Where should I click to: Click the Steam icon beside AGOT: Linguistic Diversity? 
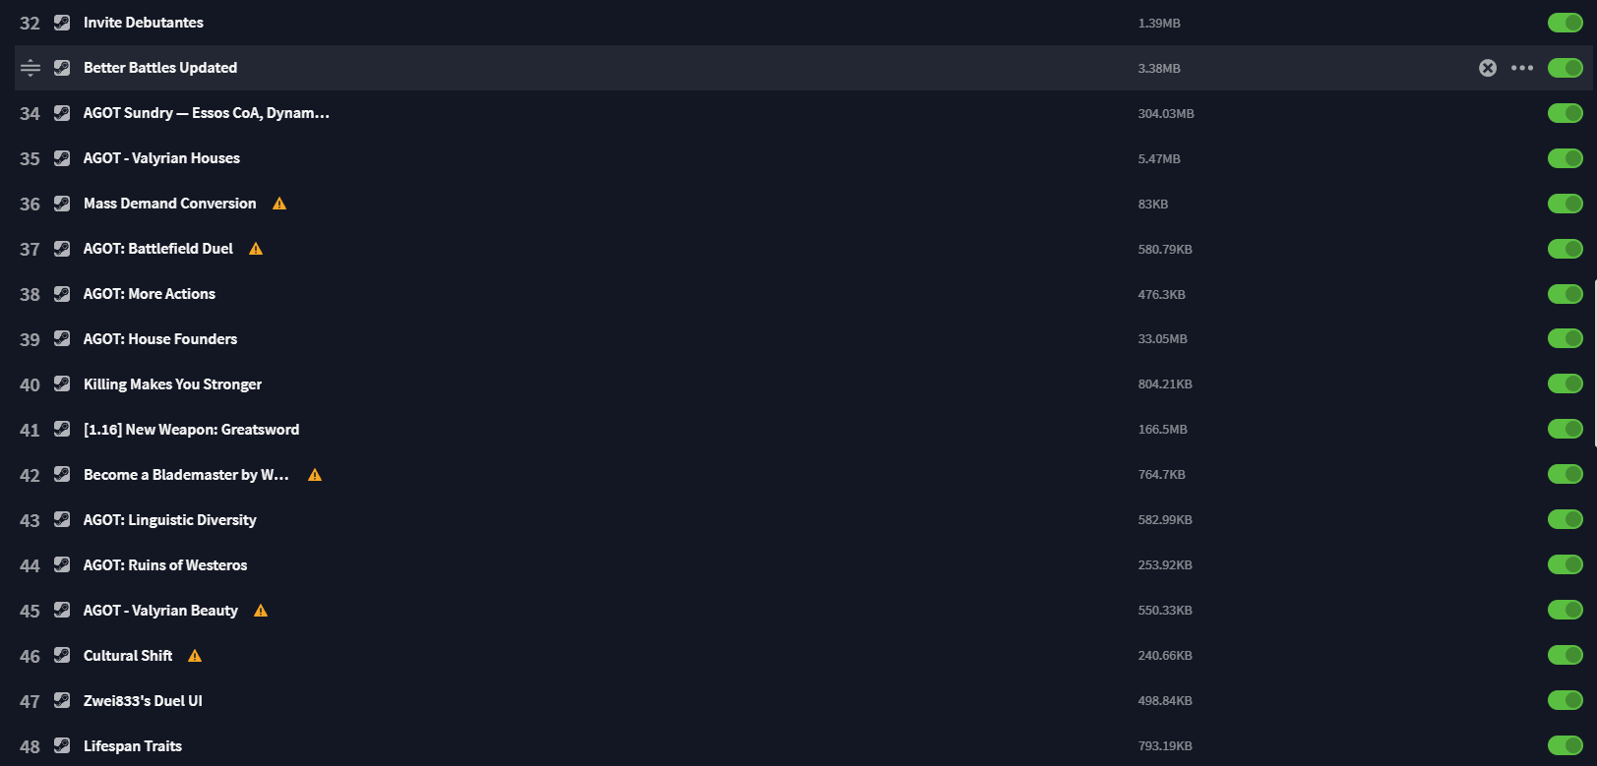(x=62, y=520)
